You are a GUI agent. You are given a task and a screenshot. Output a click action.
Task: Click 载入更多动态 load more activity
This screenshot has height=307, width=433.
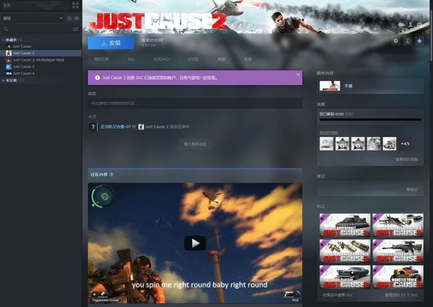click(195, 144)
